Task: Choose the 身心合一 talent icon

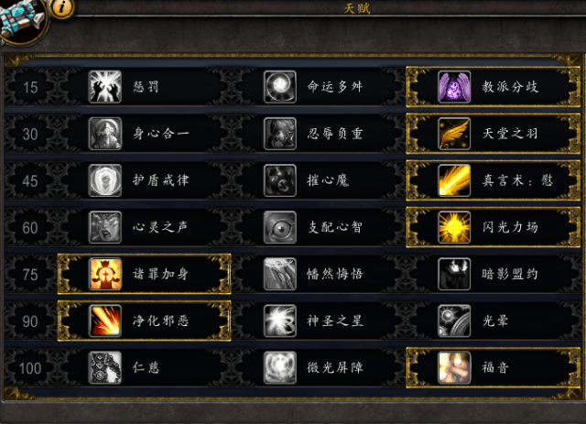Action: pyautogui.click(x=105, y=134)
